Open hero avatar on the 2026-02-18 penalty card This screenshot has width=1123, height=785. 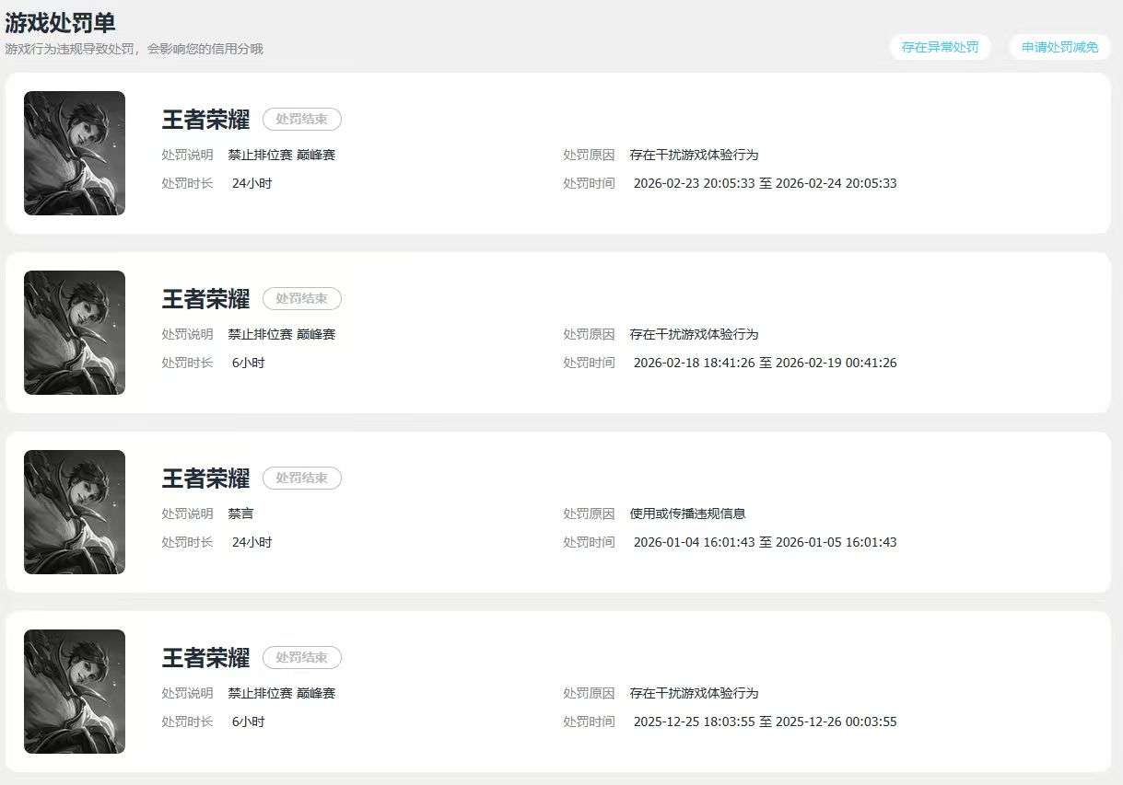coord(75,332)
